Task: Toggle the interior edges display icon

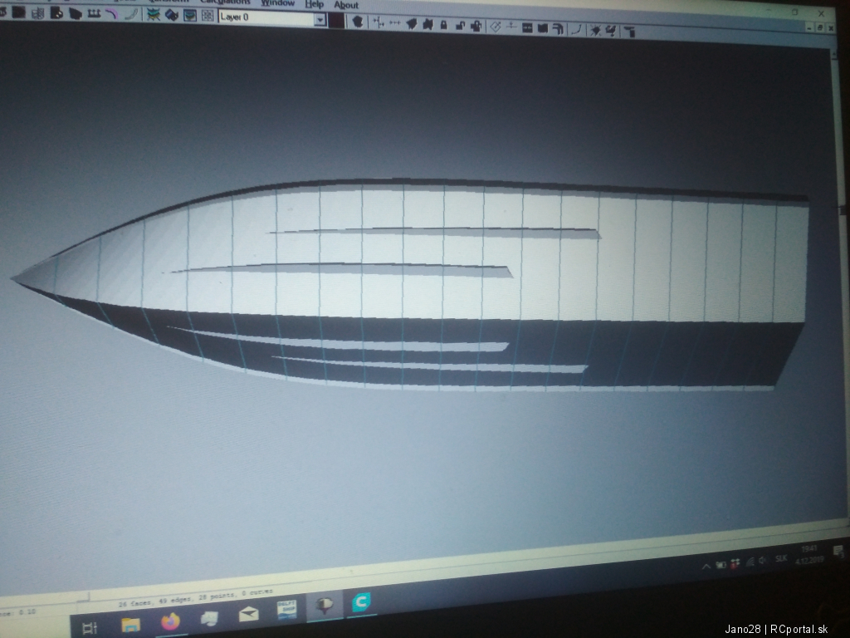Action: pos(56,13)
